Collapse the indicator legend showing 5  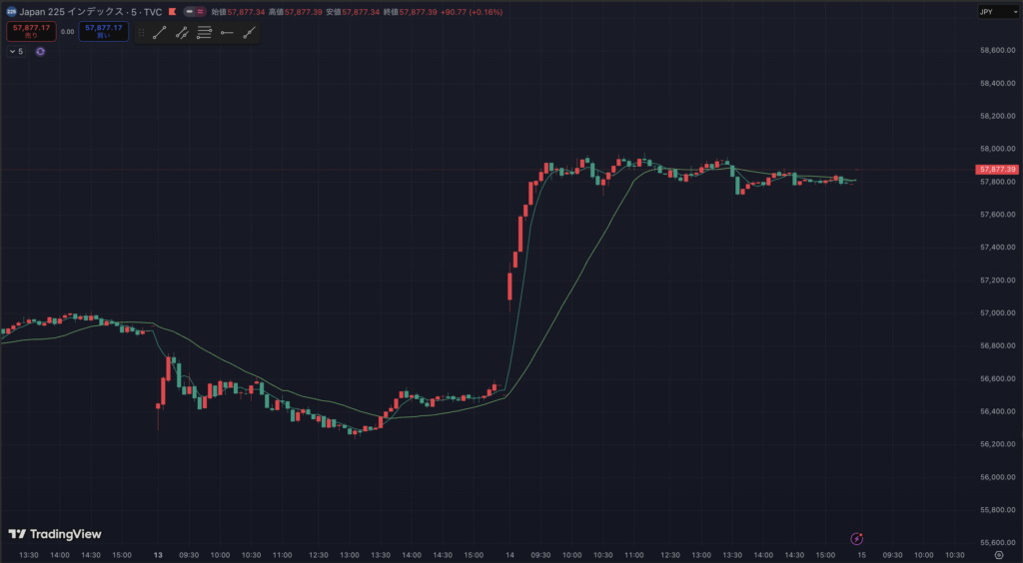point(16,51)
